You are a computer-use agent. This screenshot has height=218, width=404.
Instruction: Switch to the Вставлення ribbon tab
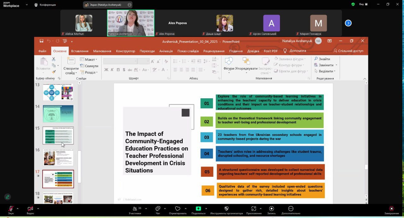[80, 51]
